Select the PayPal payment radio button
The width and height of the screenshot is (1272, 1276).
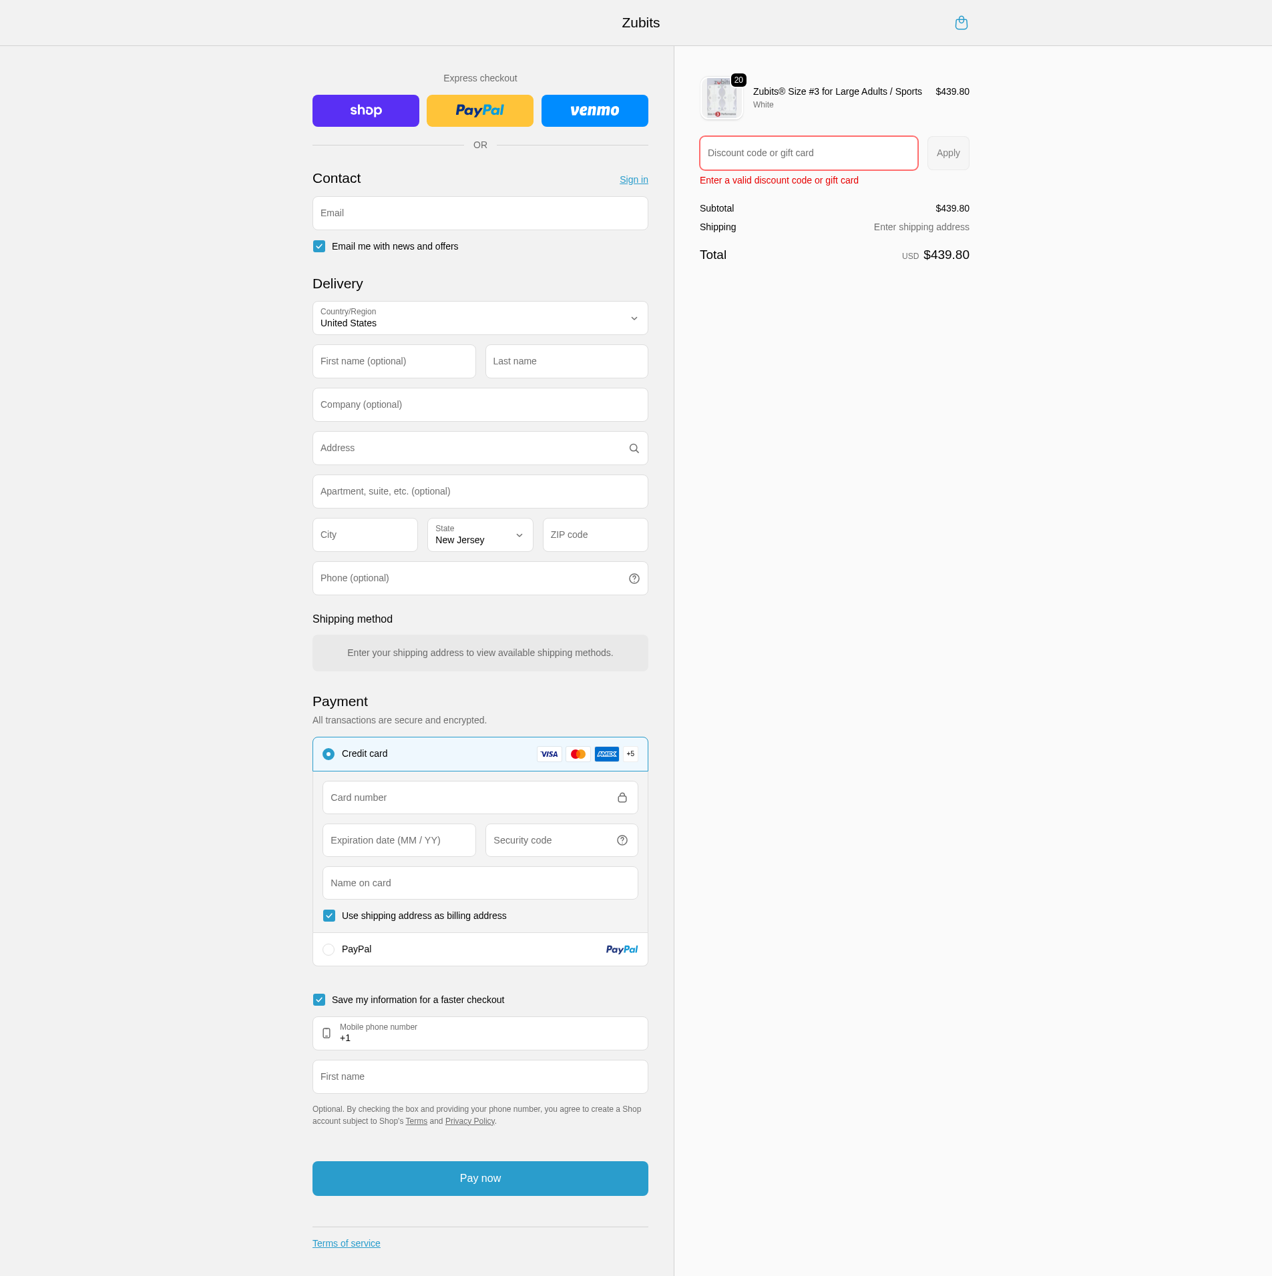329,950
